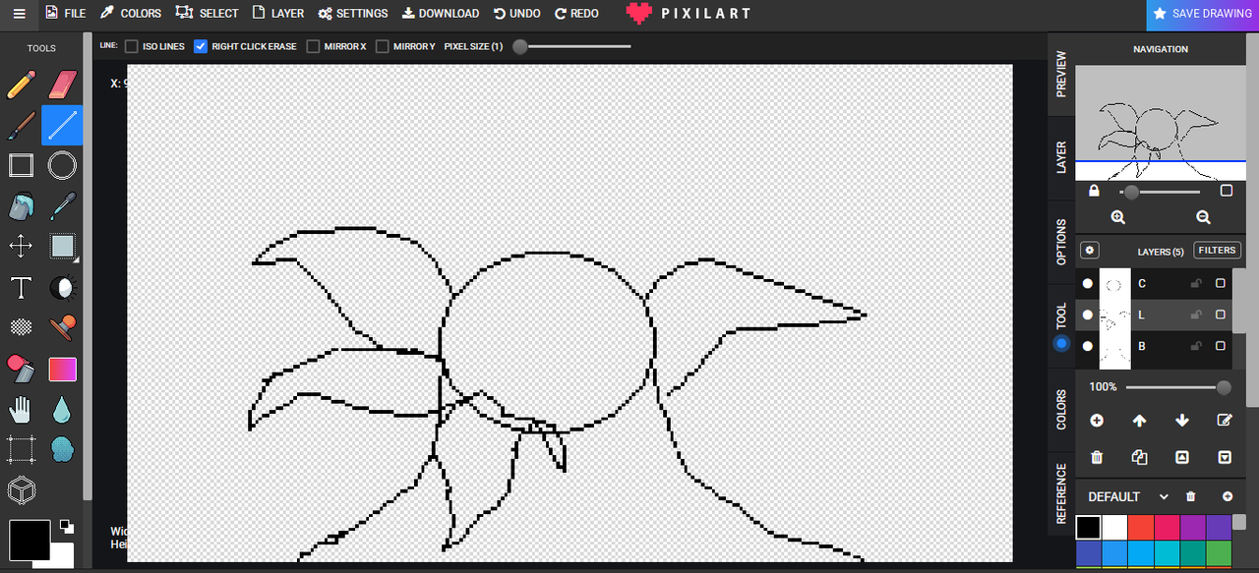Duplicate the selected layer
The width and height of the screenshot is (1259, 573).
tap(1139, 457)
